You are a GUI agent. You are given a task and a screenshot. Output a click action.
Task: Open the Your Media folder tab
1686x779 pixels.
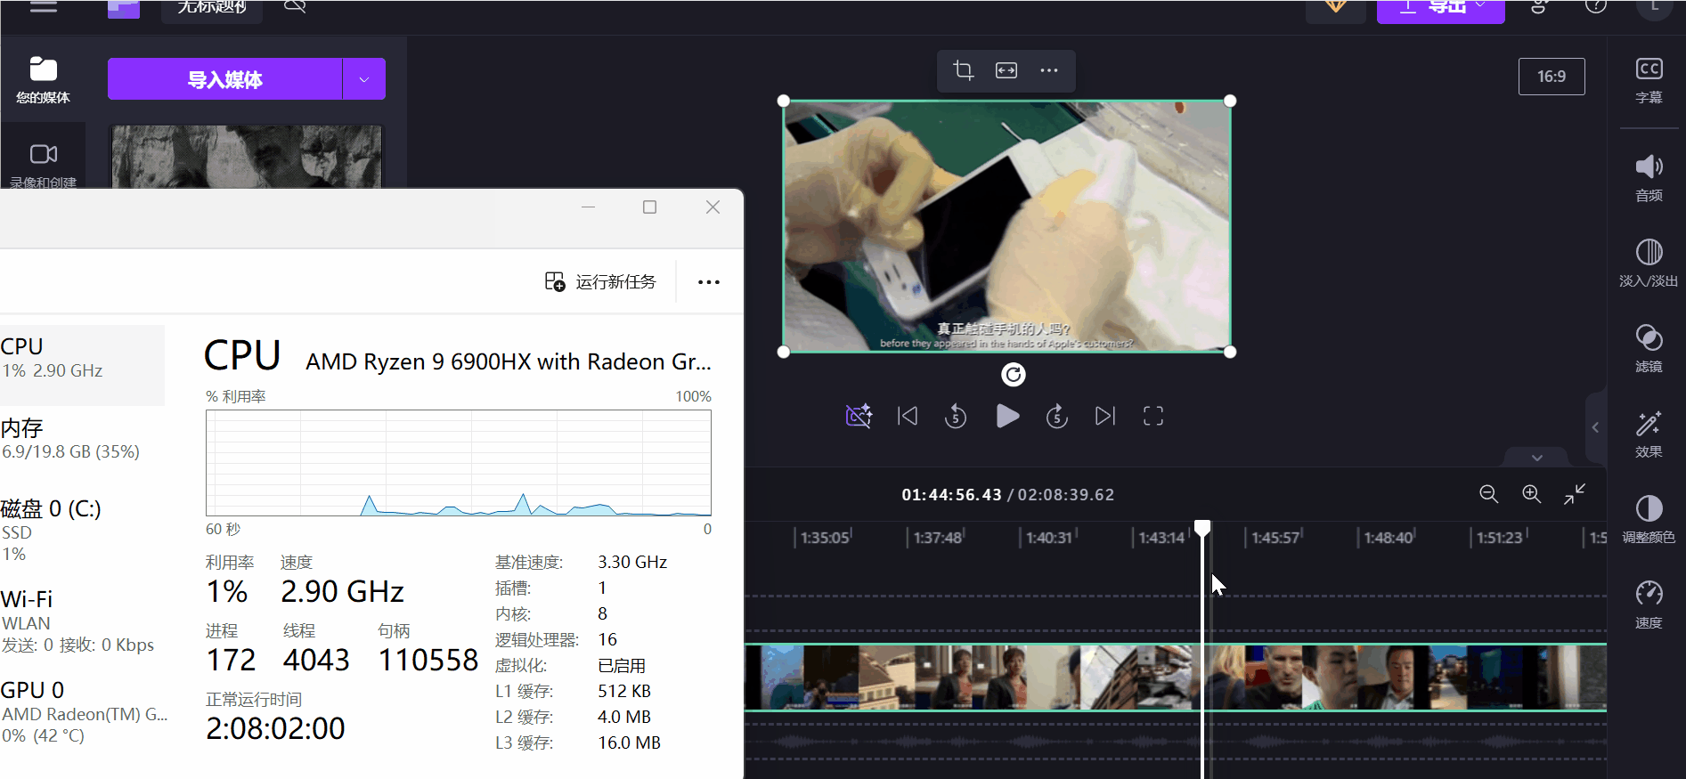pos(43,79)
